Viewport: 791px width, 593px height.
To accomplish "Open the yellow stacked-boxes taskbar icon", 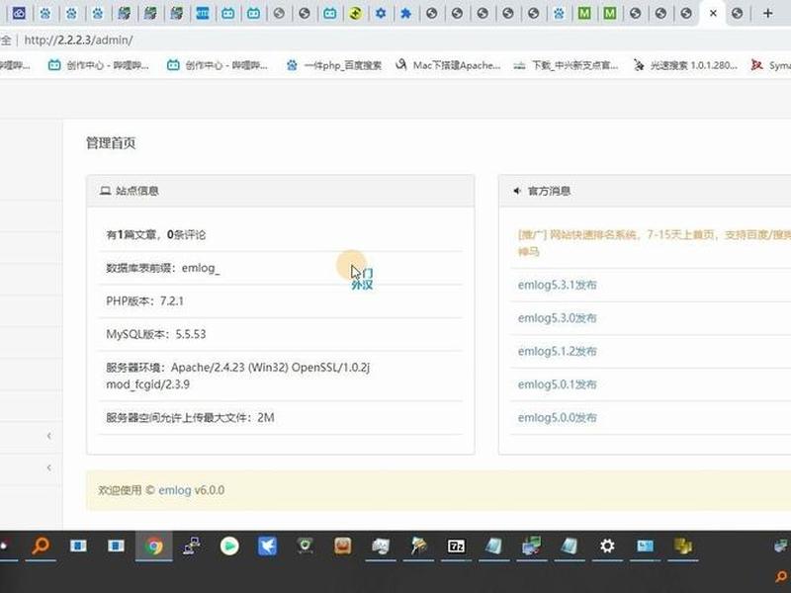I will click(x=682, y=547).
